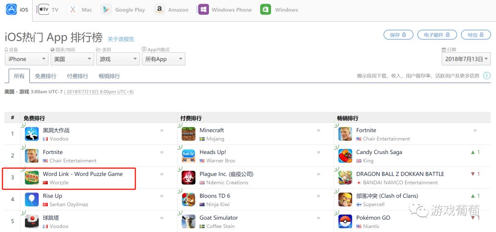Switch to the Amazon platform tab
Screen dimensions: 496x232
click(x=171, y=10)
